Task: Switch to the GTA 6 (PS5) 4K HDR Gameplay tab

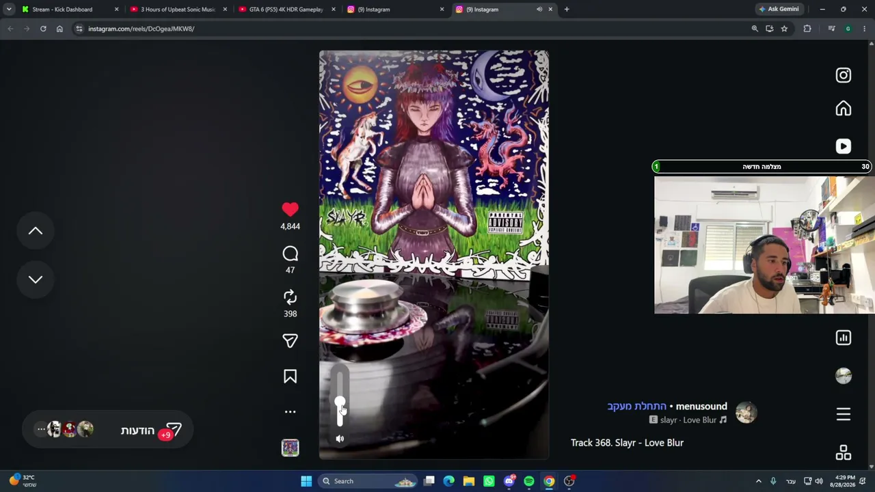Action: pos(286,10)
